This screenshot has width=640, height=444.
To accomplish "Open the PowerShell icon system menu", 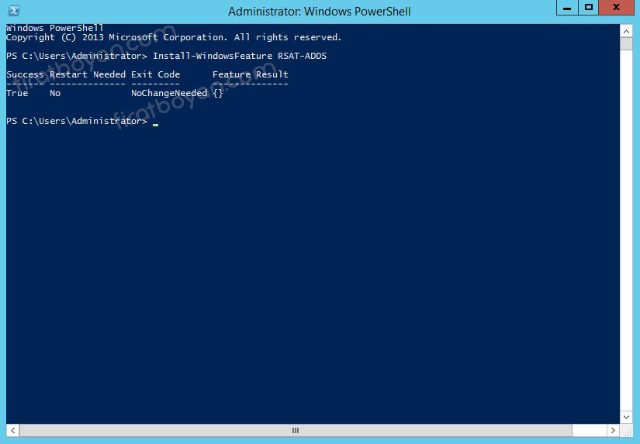I will pyautogui.click(x=14, y=11).
